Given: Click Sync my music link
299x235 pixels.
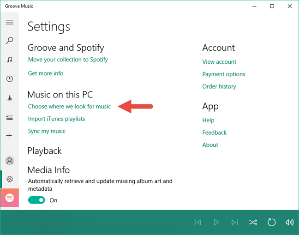Looking at the screenshot, I should [47, 131].
